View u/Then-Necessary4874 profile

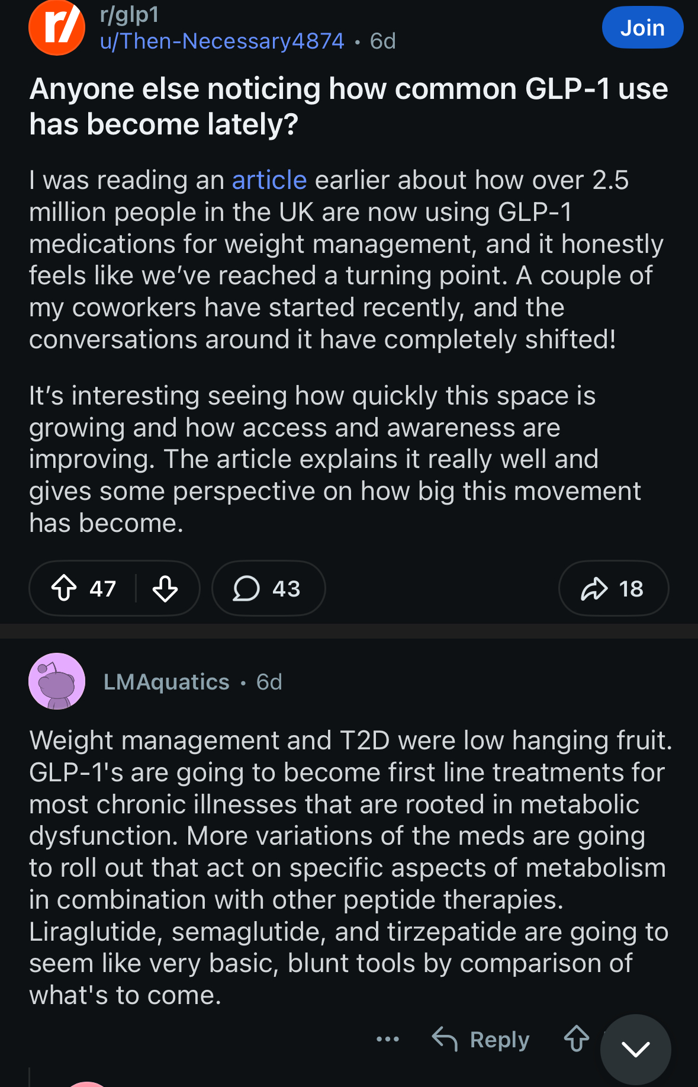(222, 41)
